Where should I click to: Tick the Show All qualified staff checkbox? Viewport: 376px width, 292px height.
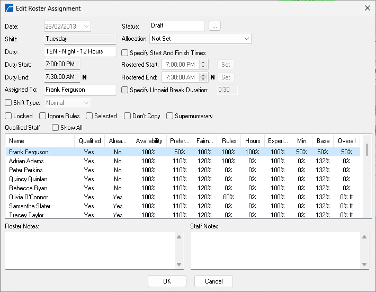[56, 128]
